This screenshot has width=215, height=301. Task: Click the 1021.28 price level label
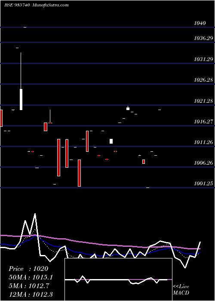click(x=203, y=101)
